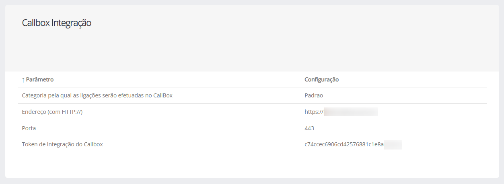Image resolution: width=504 pixels, height=184 pixels.
Task: Click the blurred ending of the token
Action: (393, 144)
